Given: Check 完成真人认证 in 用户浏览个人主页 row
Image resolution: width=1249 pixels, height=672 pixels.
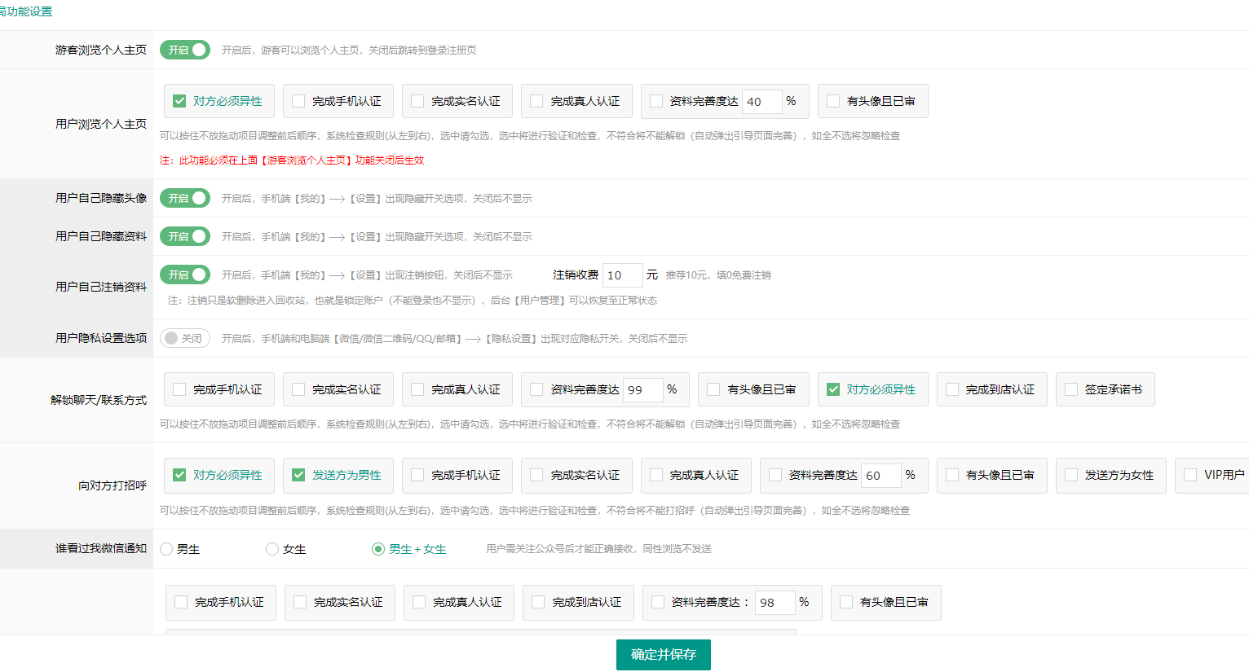Looking at the screenshot, I should point(536,101).
